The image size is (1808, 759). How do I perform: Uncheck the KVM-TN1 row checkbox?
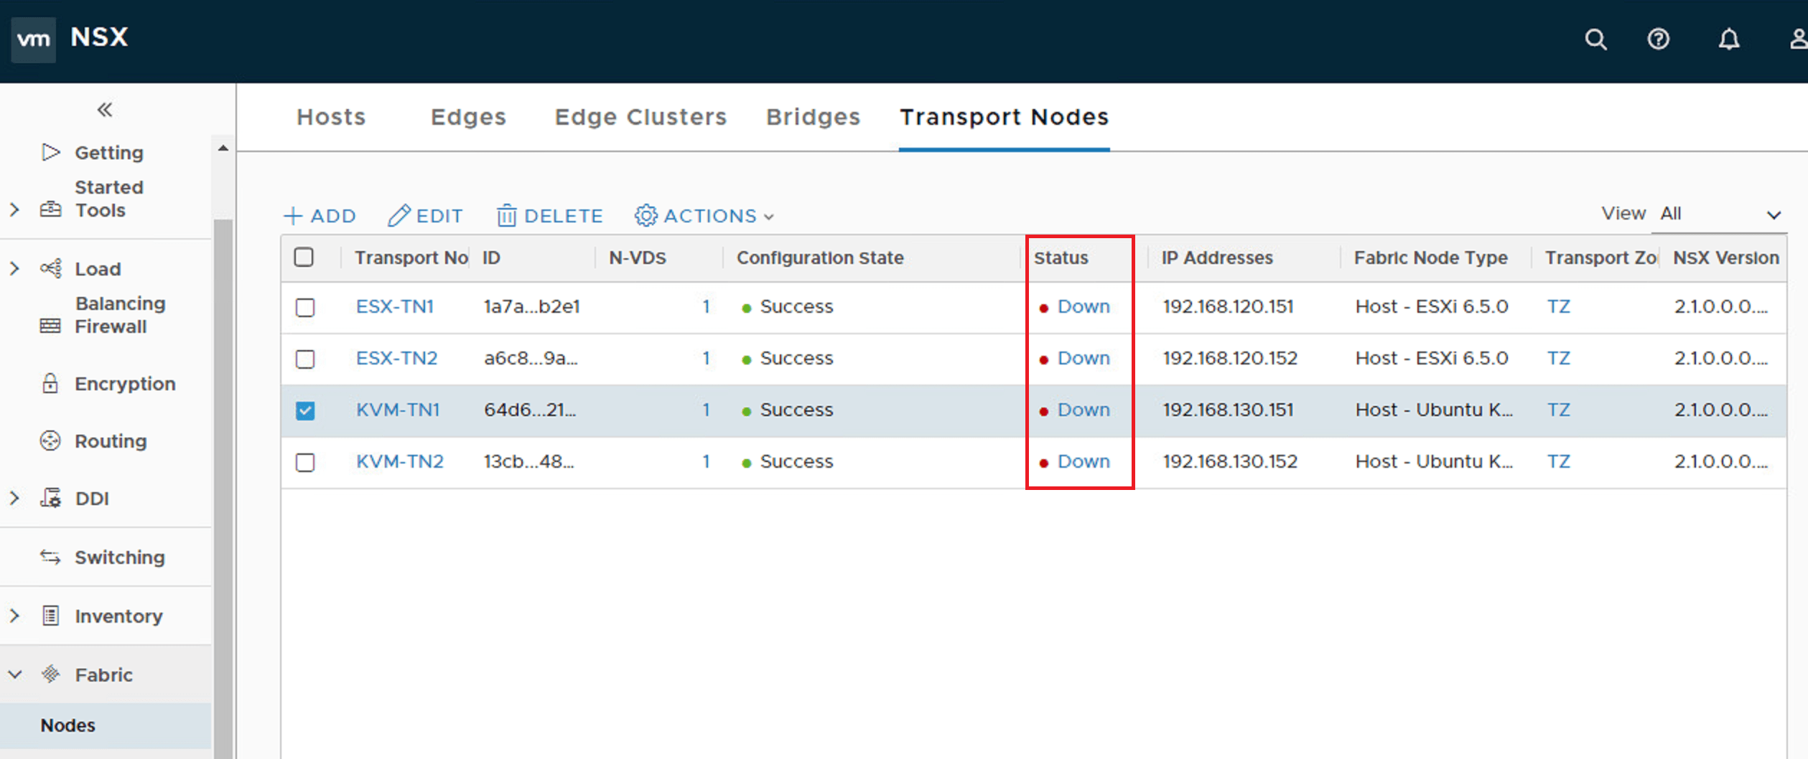pos(305,410)
